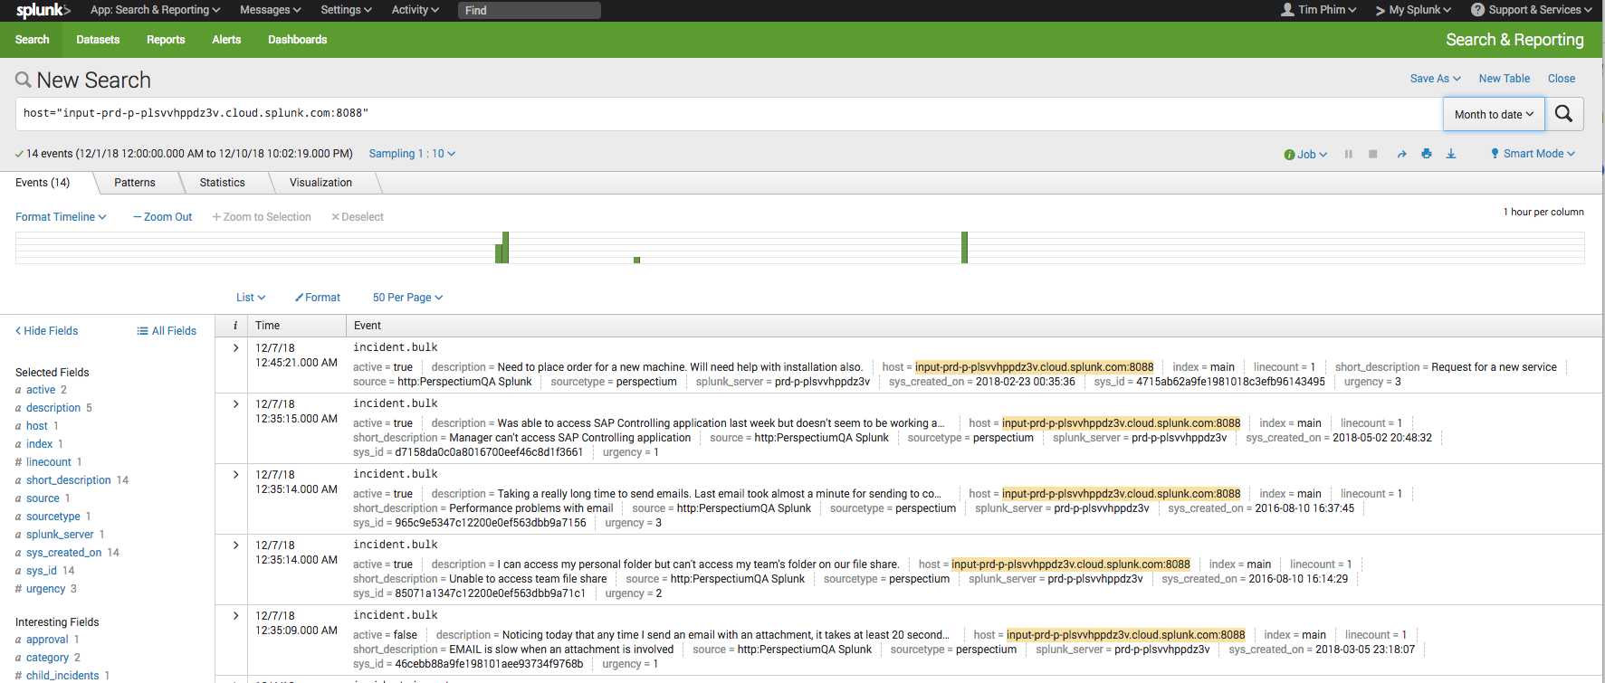
Task: Stop the search job
Action: (x=1373, y=154)
